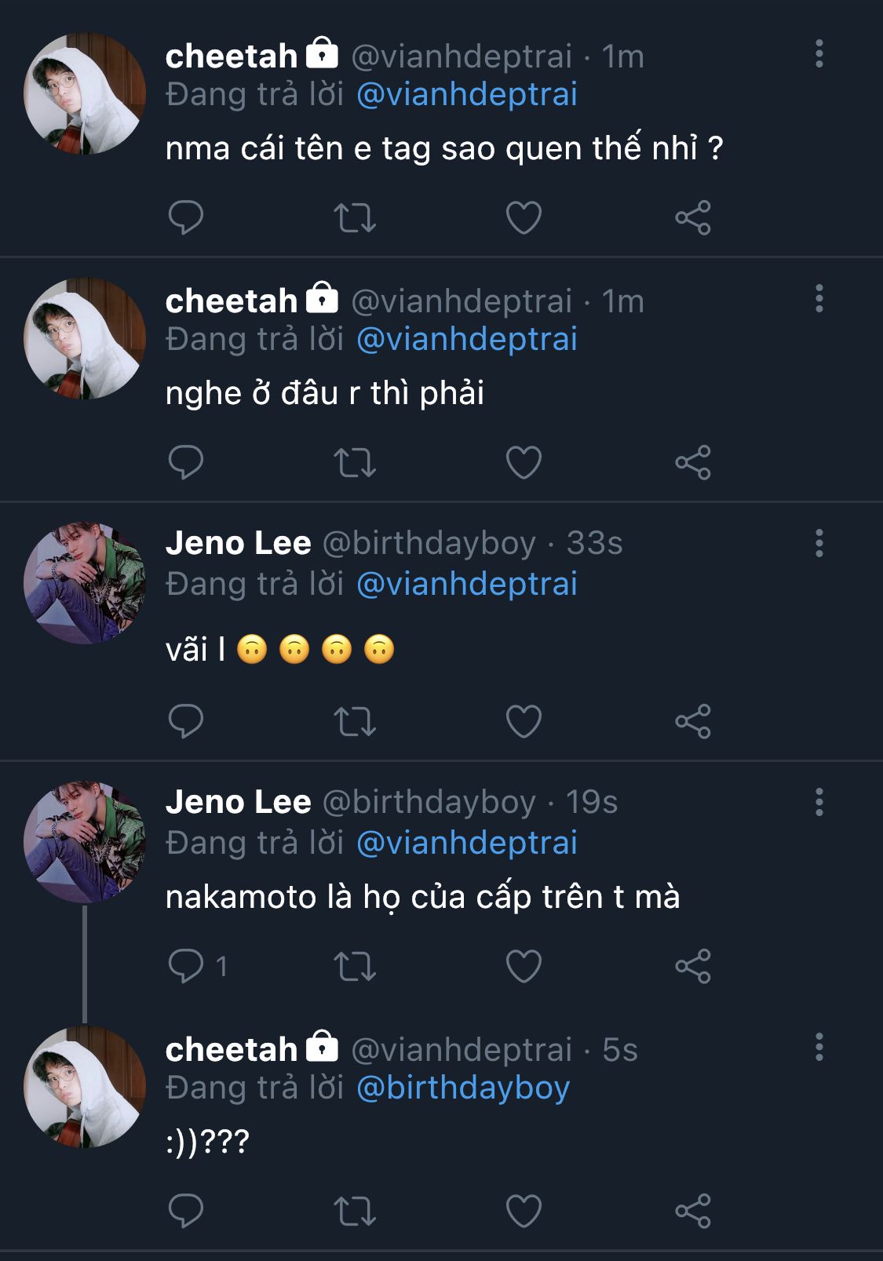Screen dimensions: 883x1261
Task: Open the @birthdayboy mention link in the last tweet
Action: pyautogui.click(x=463, y=1088)
